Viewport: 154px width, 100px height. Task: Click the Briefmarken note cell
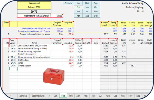pyautogui.click(x=34, y=60)
